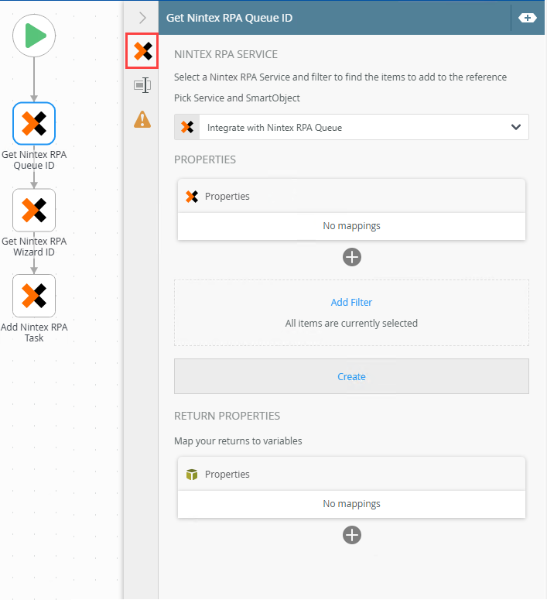Open the Properties tab icon in sidebar
This screenshot has height=600, width=547.
click(142, 85)
